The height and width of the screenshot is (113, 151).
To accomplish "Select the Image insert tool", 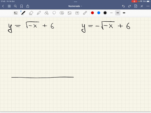I will click(70, 13).
